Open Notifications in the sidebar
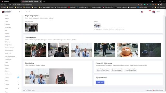The height and width of the screenshot is (93, 166). [x=8, y=74]
